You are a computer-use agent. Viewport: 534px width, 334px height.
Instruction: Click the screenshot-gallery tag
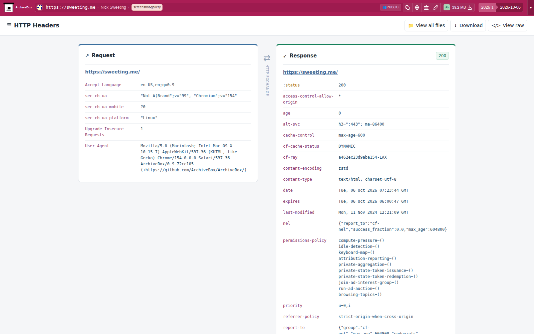(147, 7)
